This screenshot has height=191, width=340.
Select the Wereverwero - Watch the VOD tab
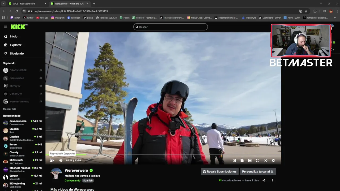pyautogui.click(x=70, y=4)
